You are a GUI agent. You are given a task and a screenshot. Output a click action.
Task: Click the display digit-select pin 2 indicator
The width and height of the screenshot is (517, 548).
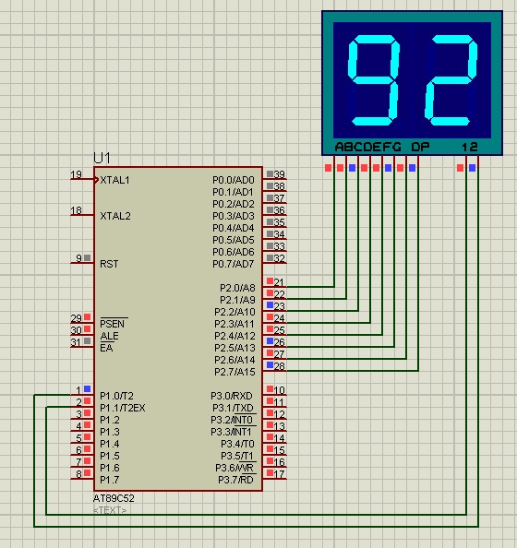coord(473,168)
